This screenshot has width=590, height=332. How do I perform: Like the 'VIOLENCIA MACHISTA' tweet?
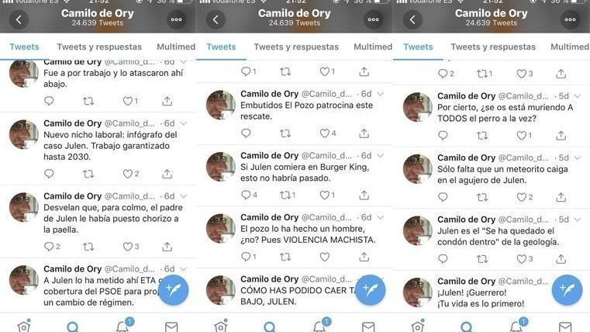tap(325, 257)
